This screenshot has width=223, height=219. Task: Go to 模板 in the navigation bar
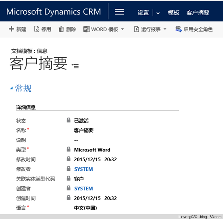click(173, 13)
